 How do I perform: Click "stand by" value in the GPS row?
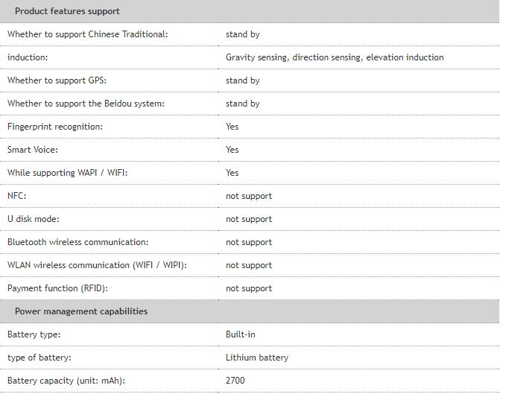[x=243, y=80]
